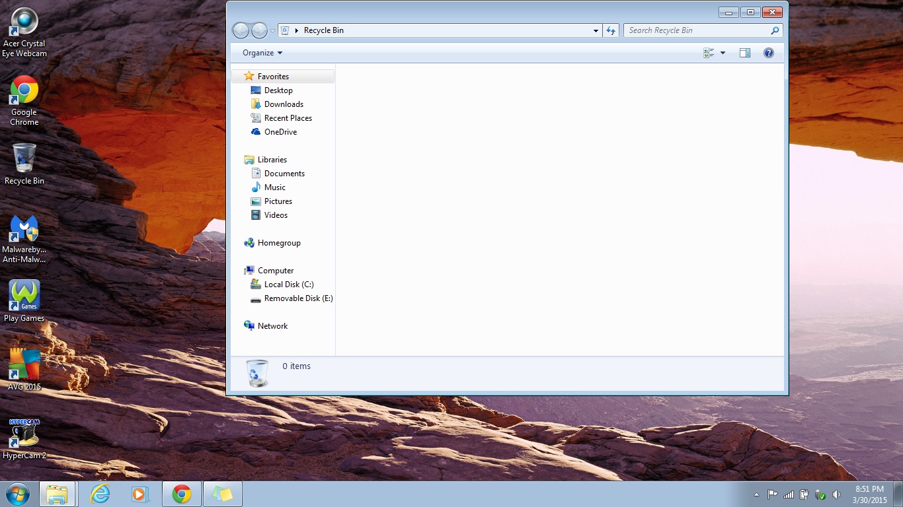Open Explorer Help
Screen dimensions: 903x507
pos(769,53)
